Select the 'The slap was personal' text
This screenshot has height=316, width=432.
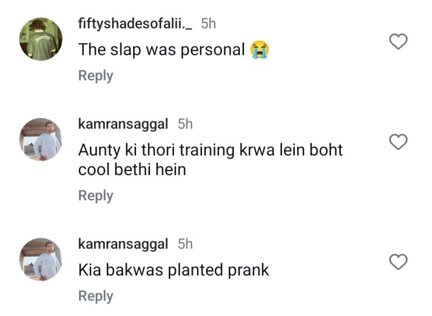point(162,50)
